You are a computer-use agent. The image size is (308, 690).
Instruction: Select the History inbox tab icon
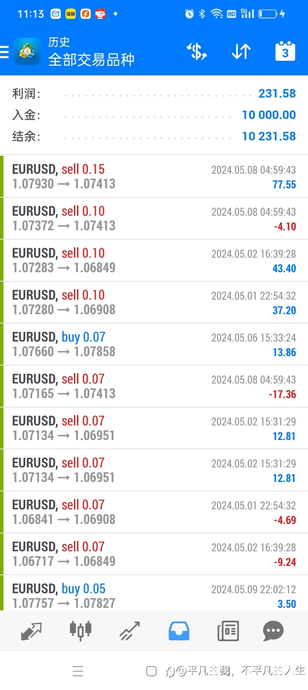pyautogui.click(x=179, y=631)
